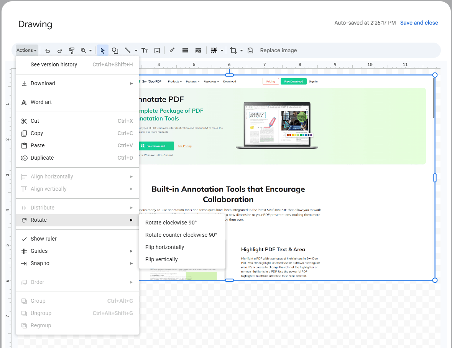452x348 pixels.
Task: Select Copy in the Actions menu
Action: [x=77, y=133]
